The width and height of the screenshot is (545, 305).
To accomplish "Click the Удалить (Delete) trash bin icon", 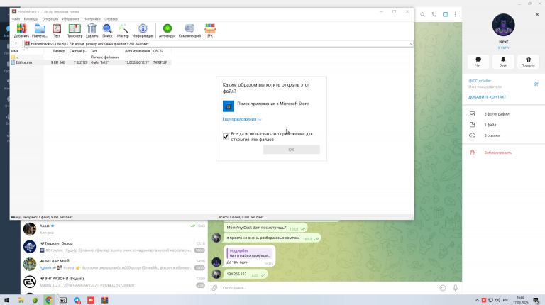I will click(92, 30).
